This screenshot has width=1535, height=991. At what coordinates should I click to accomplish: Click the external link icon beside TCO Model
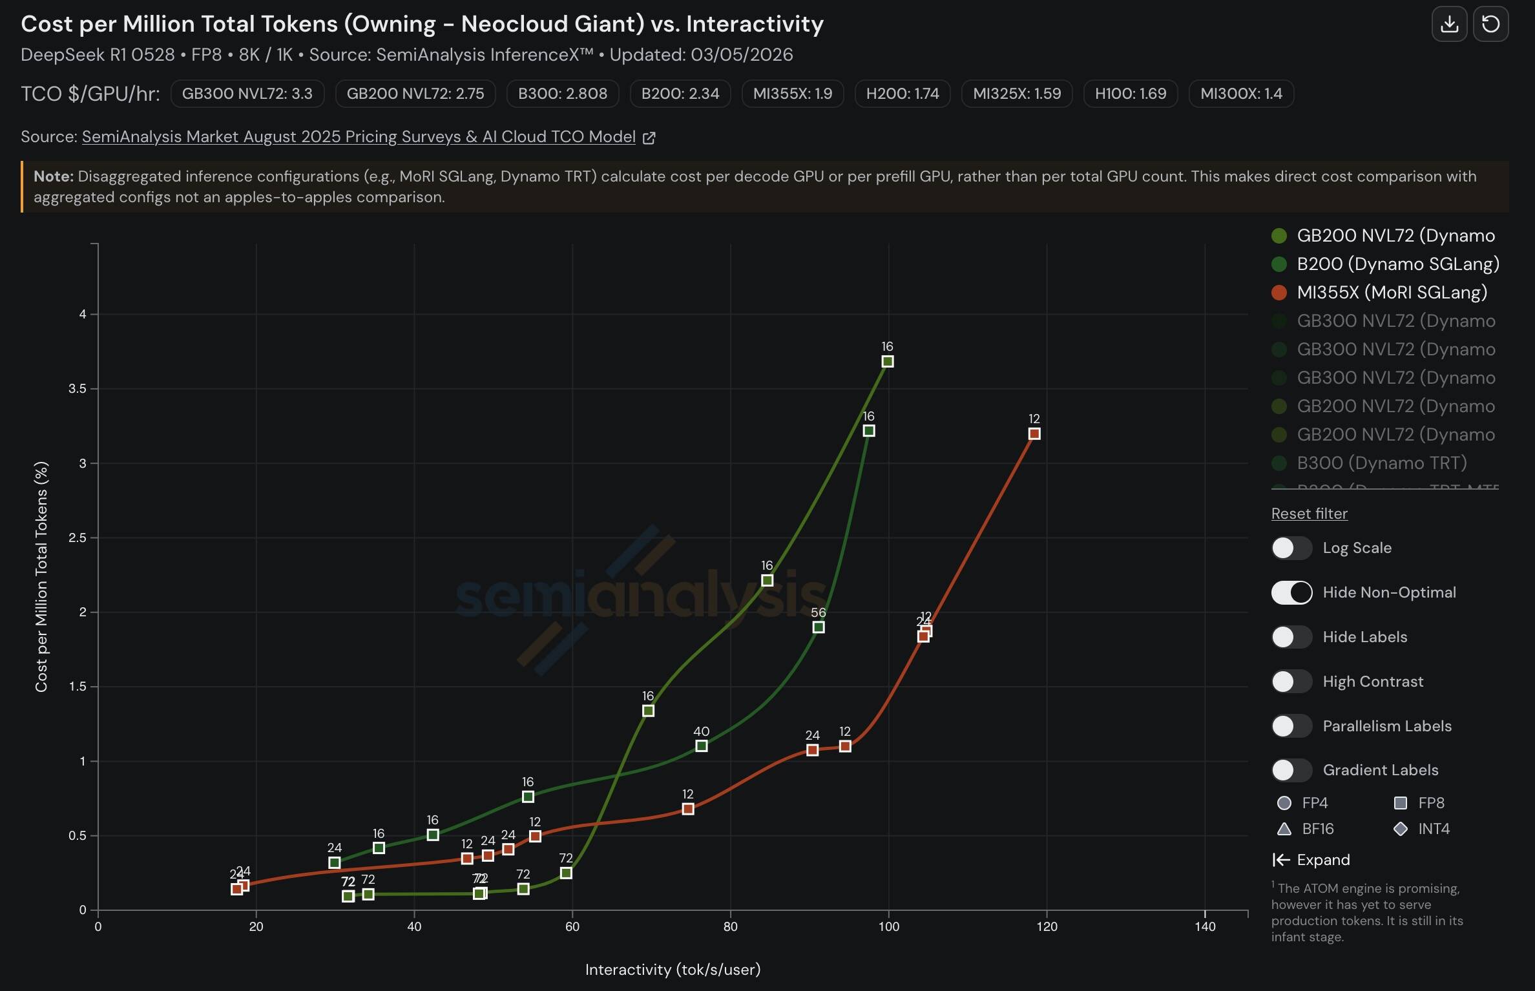649,138
